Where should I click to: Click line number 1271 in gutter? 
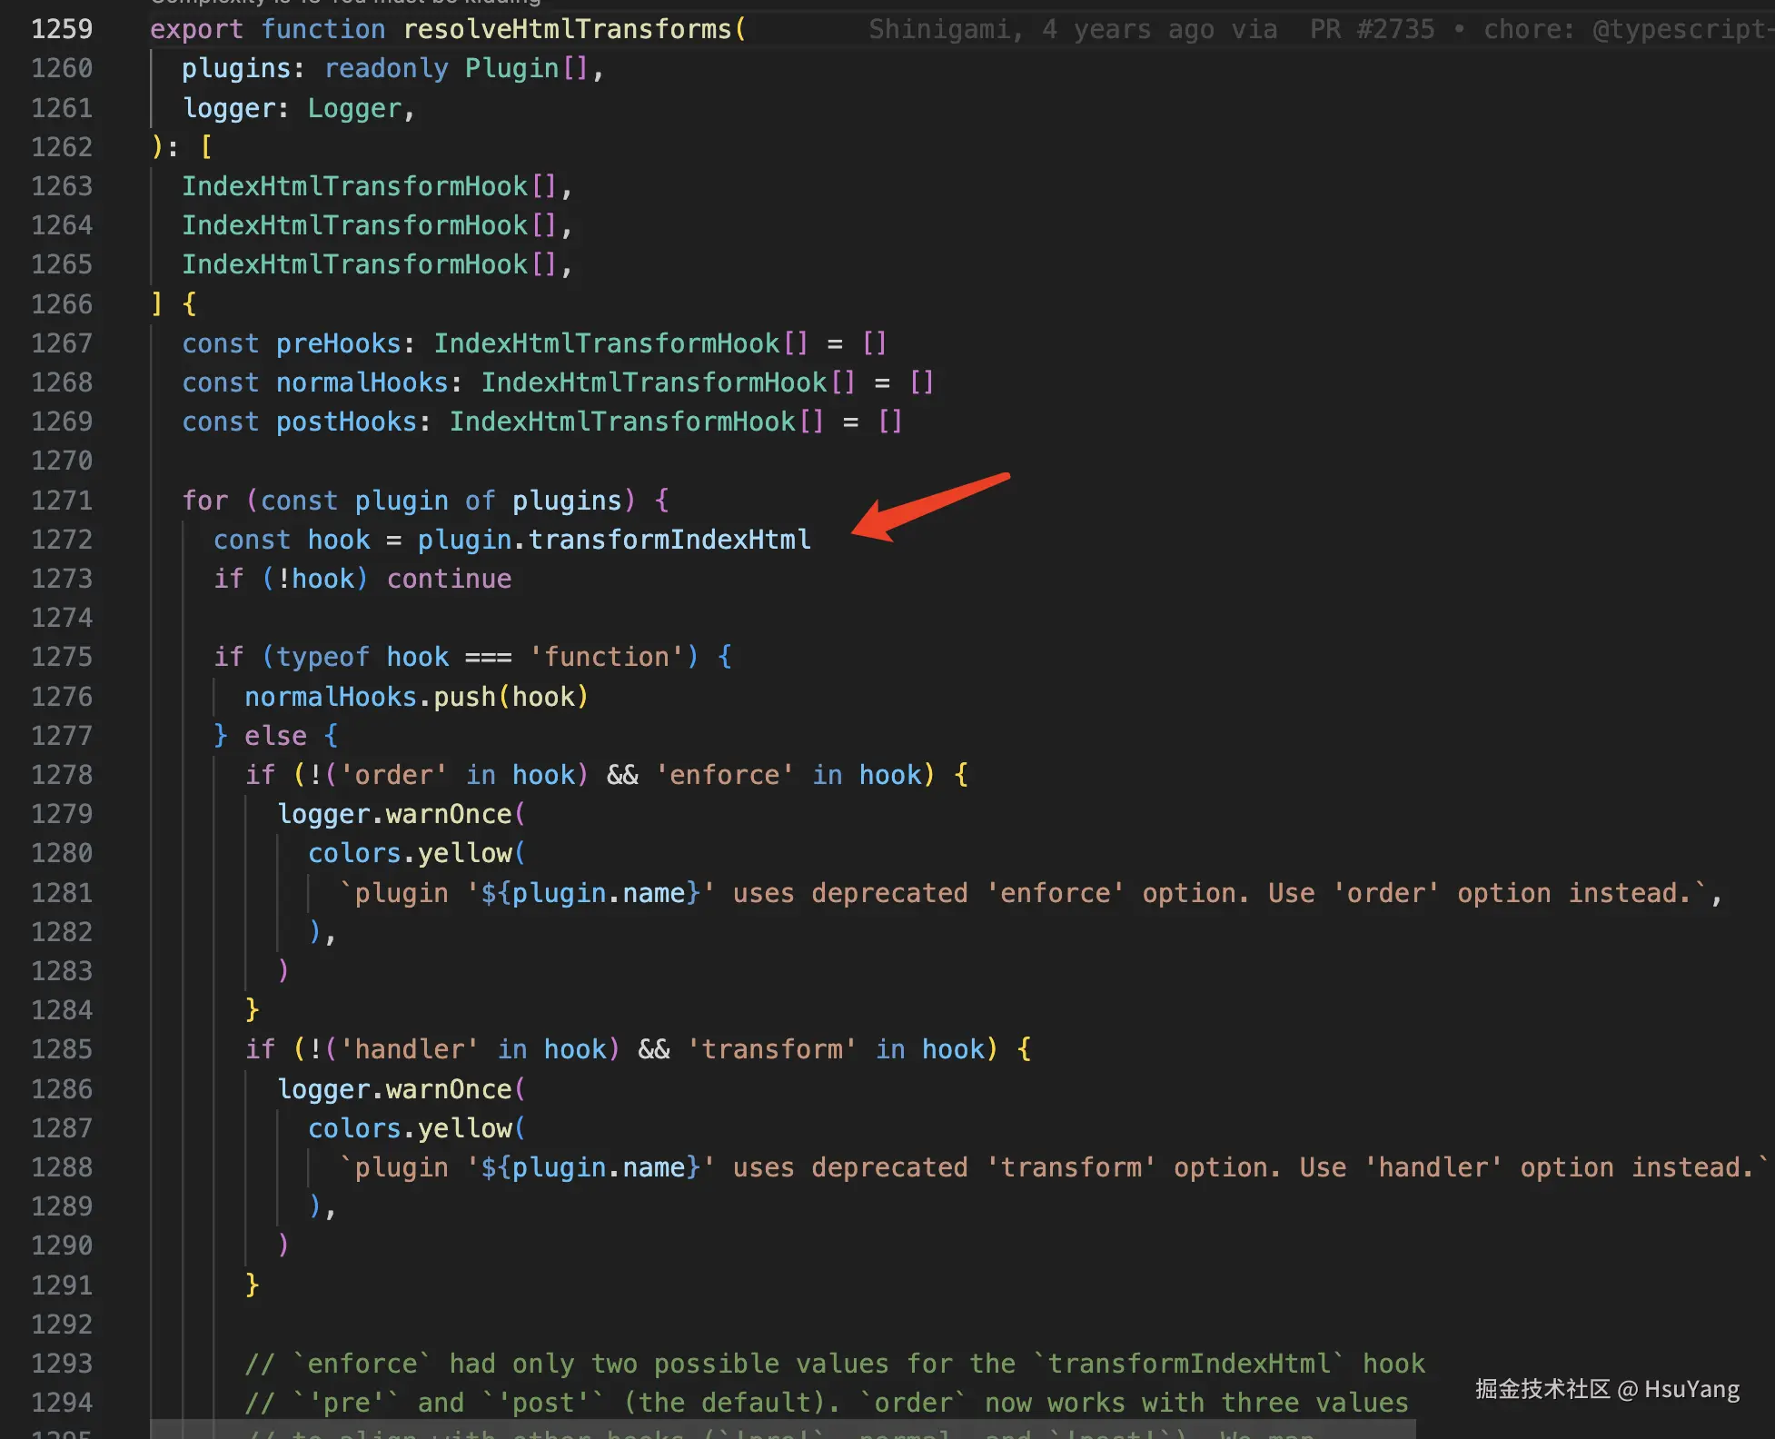pos(62,501)
